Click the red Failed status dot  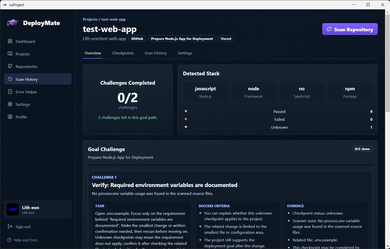click(186, 119)
